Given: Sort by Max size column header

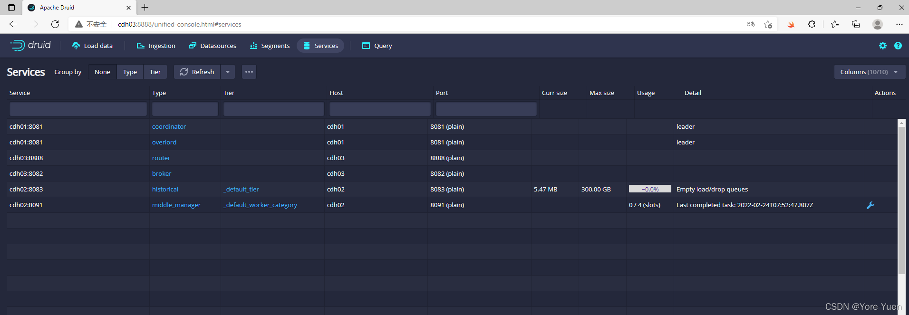Looking at the screenshot, I should click(x=602, y=93).
